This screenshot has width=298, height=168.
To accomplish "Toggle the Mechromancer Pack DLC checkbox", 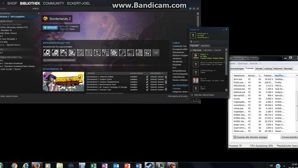I will (x=147, y=84).
